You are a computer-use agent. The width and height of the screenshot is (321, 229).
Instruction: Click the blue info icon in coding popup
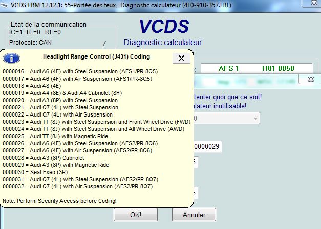point(11,59)
